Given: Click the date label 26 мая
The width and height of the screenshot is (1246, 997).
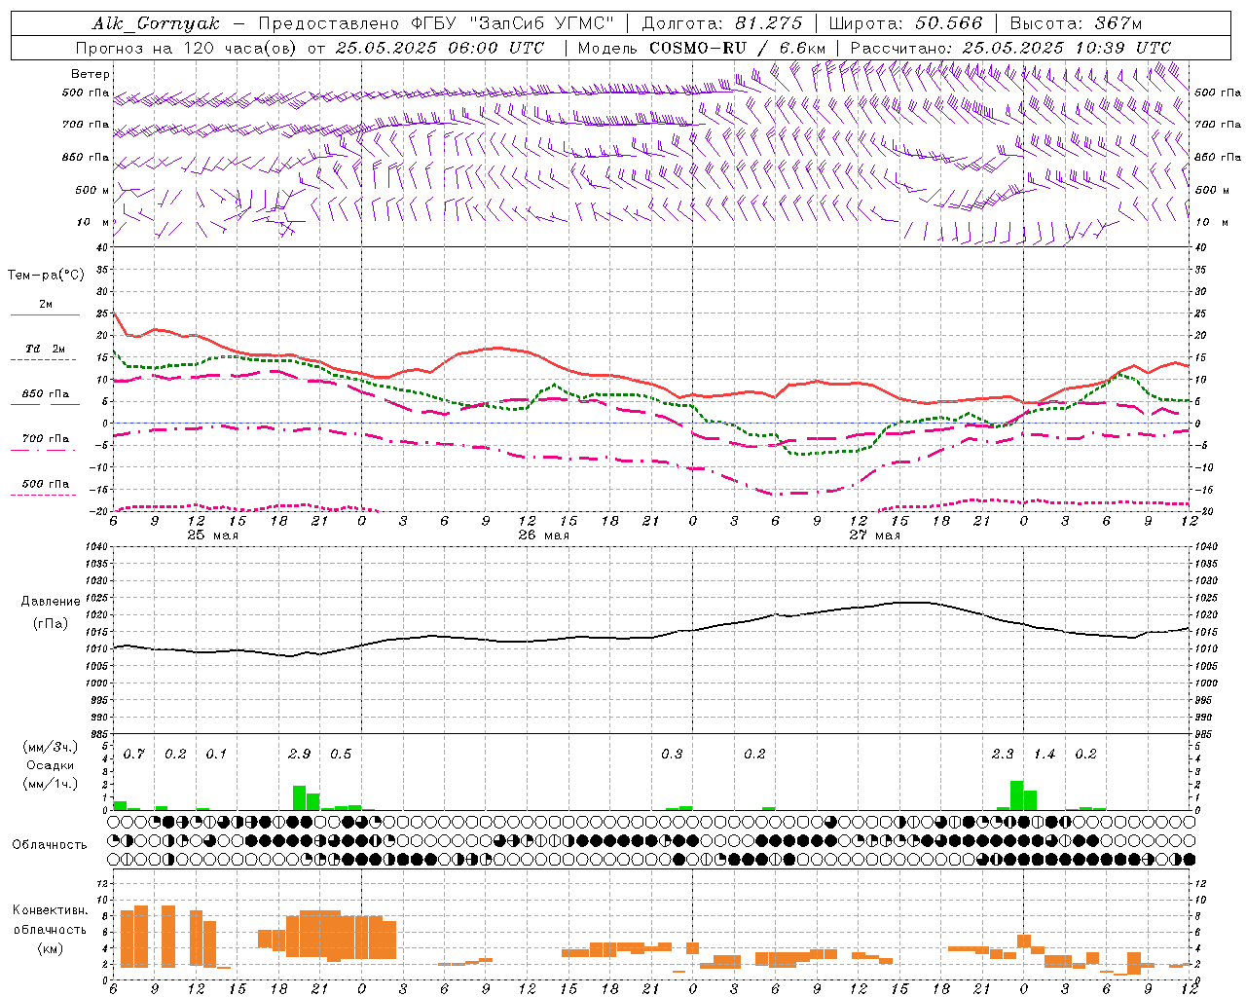Looking at the screenshot, I should click(x=543, y=535).
